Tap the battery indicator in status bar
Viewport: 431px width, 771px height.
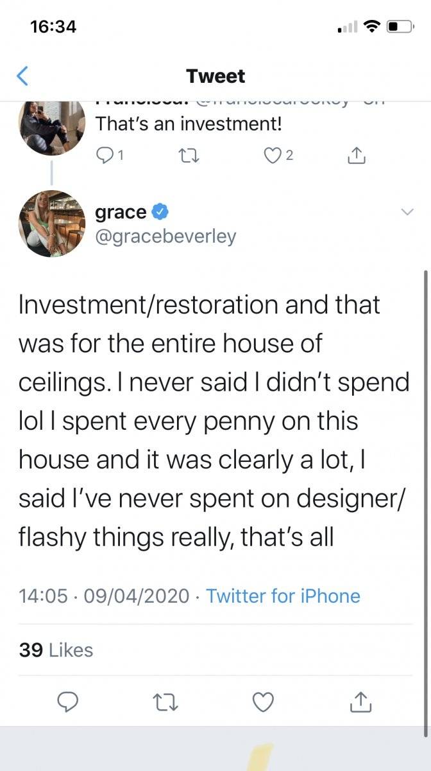pyautogui.click(x=400, y=27)
